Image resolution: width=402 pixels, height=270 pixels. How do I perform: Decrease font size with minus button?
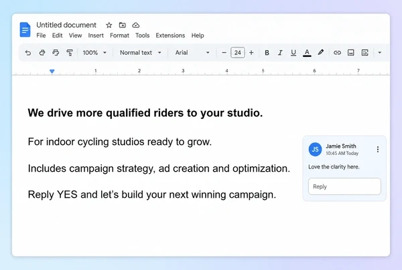pos(224,53)
